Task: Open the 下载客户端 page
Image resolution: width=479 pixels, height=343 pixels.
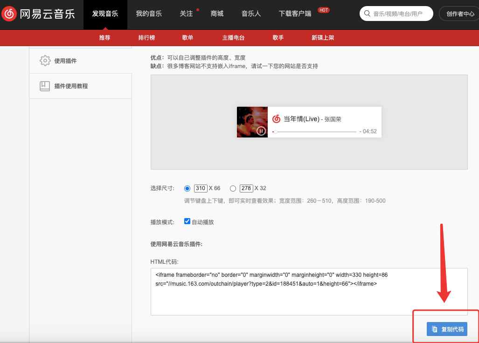Action: [x=295, y=14]
